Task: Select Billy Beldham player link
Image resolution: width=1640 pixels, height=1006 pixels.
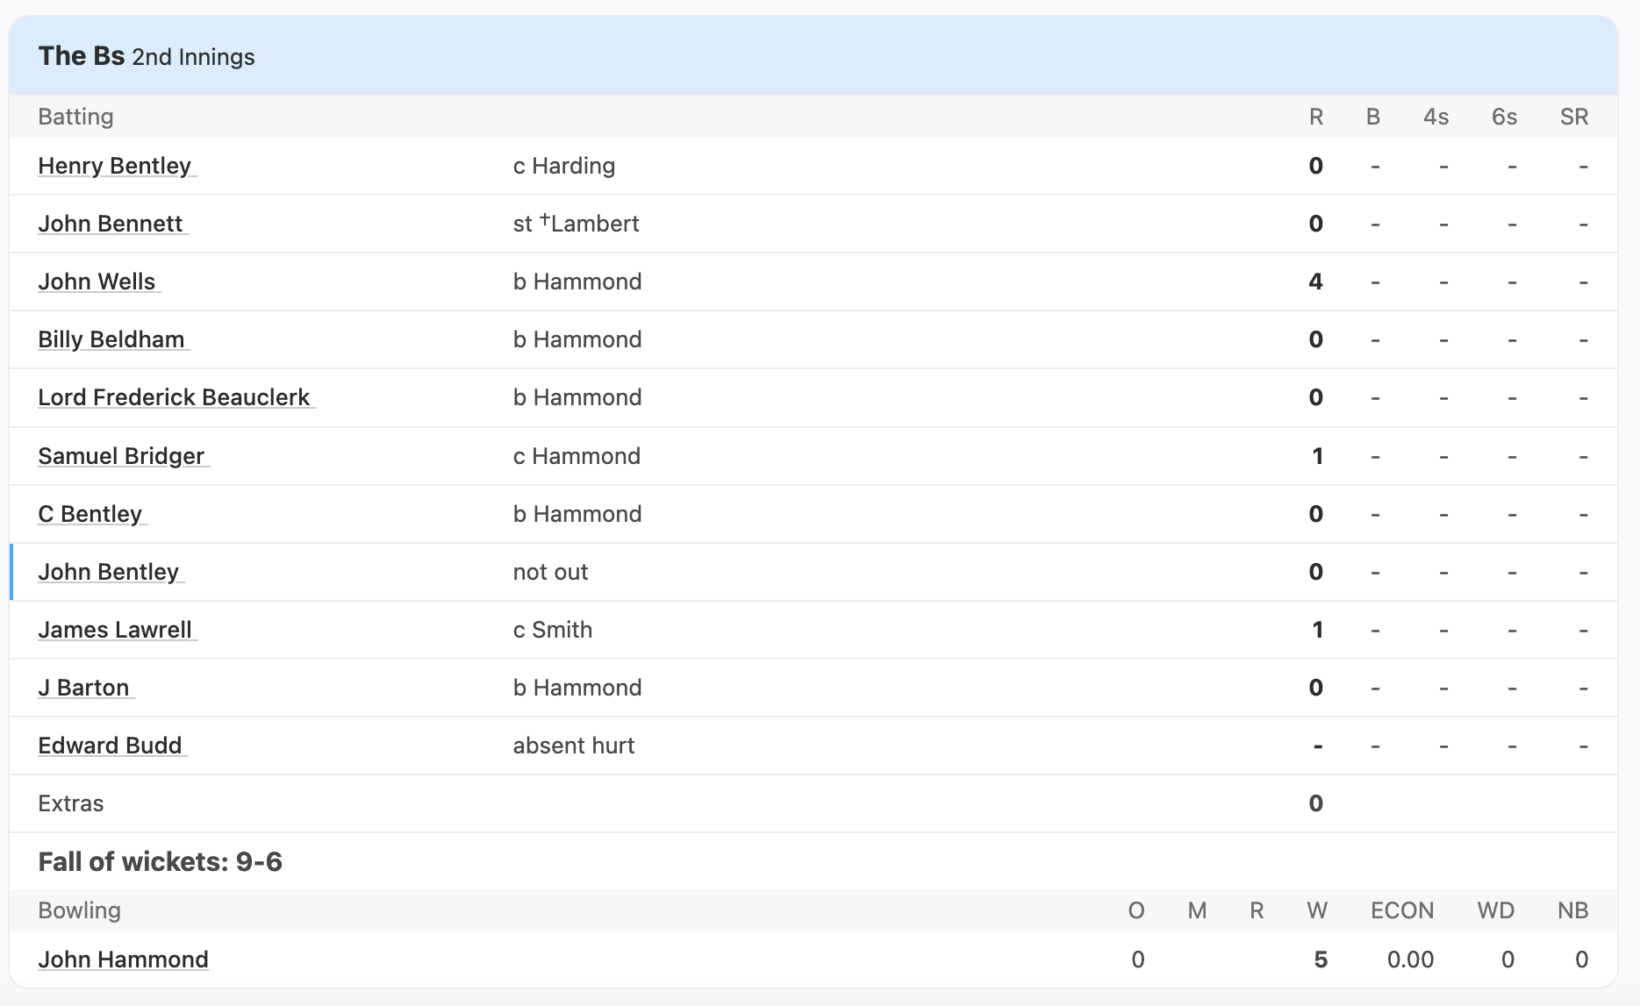Action: point(111,339)
